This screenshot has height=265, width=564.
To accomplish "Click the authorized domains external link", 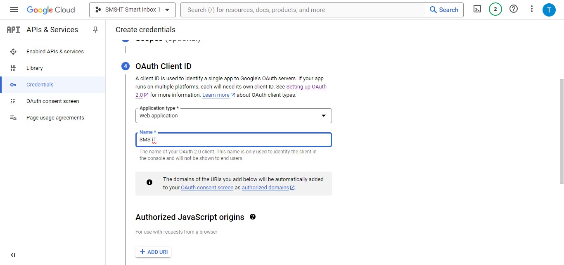I will [x=265, y=187].
